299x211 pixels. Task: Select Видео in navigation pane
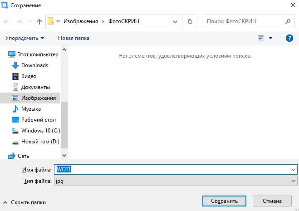29,76
